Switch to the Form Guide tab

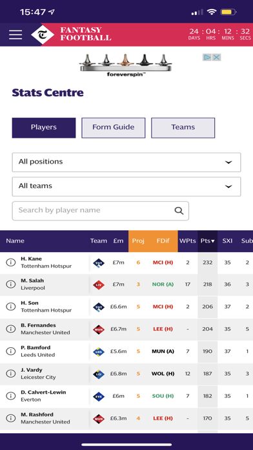(x=114, y=128)
